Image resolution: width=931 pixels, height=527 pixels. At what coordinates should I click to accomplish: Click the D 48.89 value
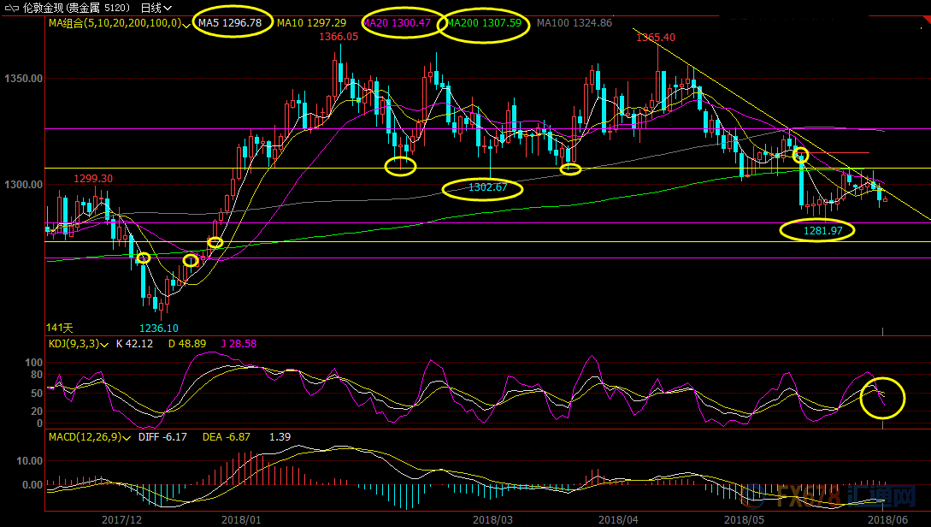187,344
